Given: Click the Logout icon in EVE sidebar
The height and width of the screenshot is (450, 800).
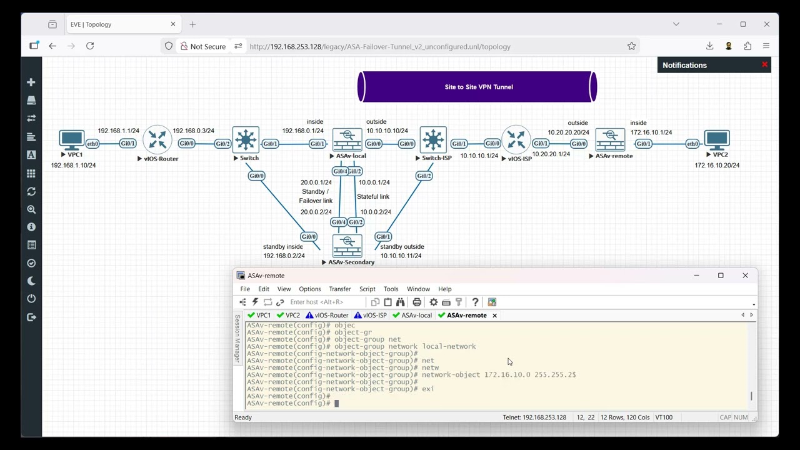Looking at the screenshot, I should tap(31, 317).
